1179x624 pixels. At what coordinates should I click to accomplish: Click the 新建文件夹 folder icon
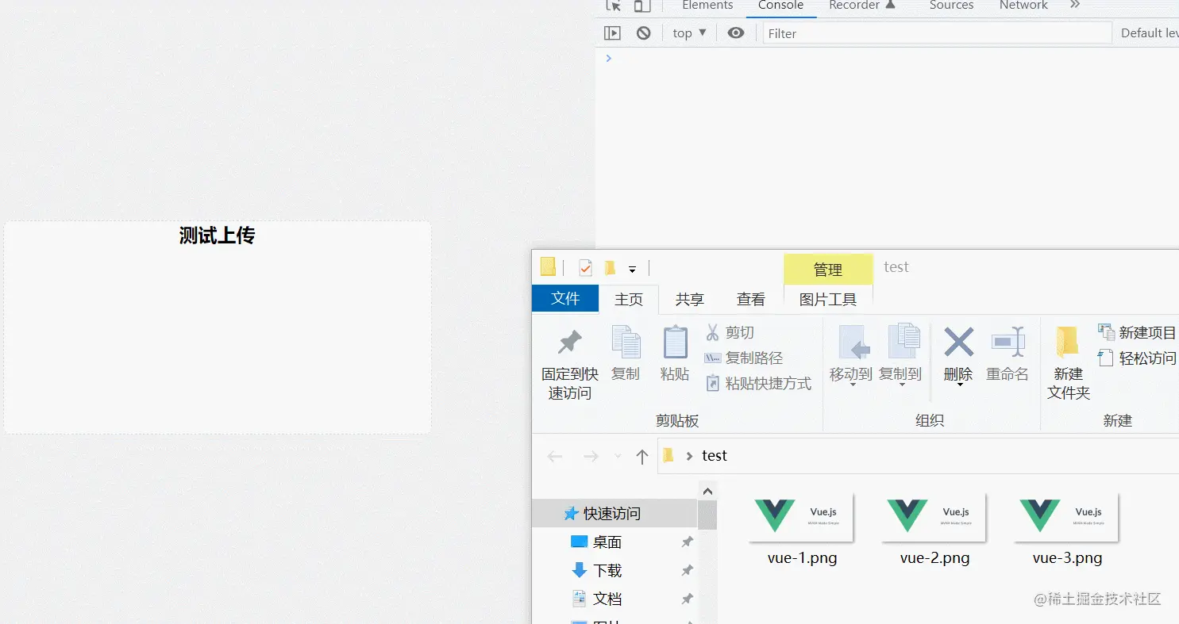[x=1068, y=343]
